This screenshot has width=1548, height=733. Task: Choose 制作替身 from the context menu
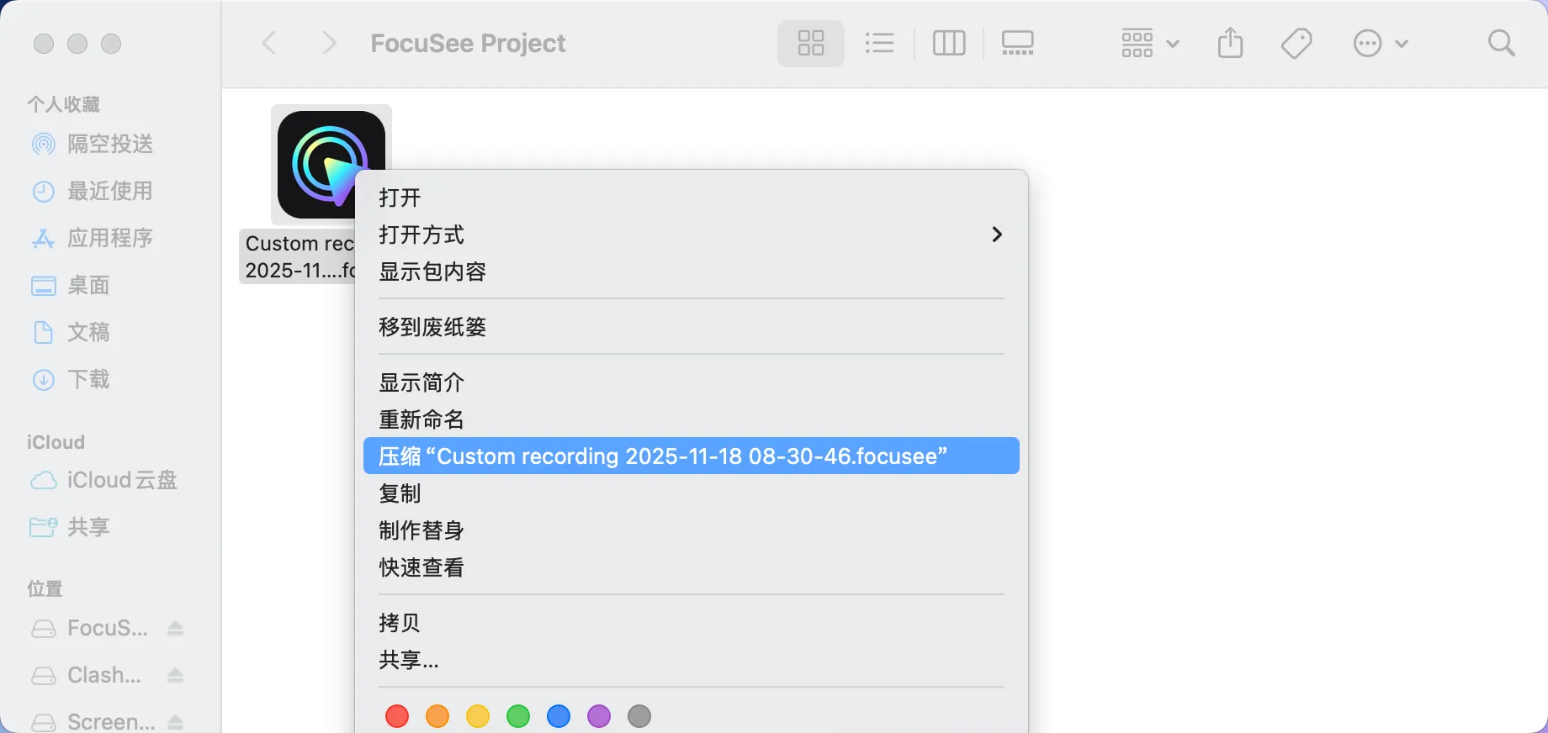pos(691,530)
